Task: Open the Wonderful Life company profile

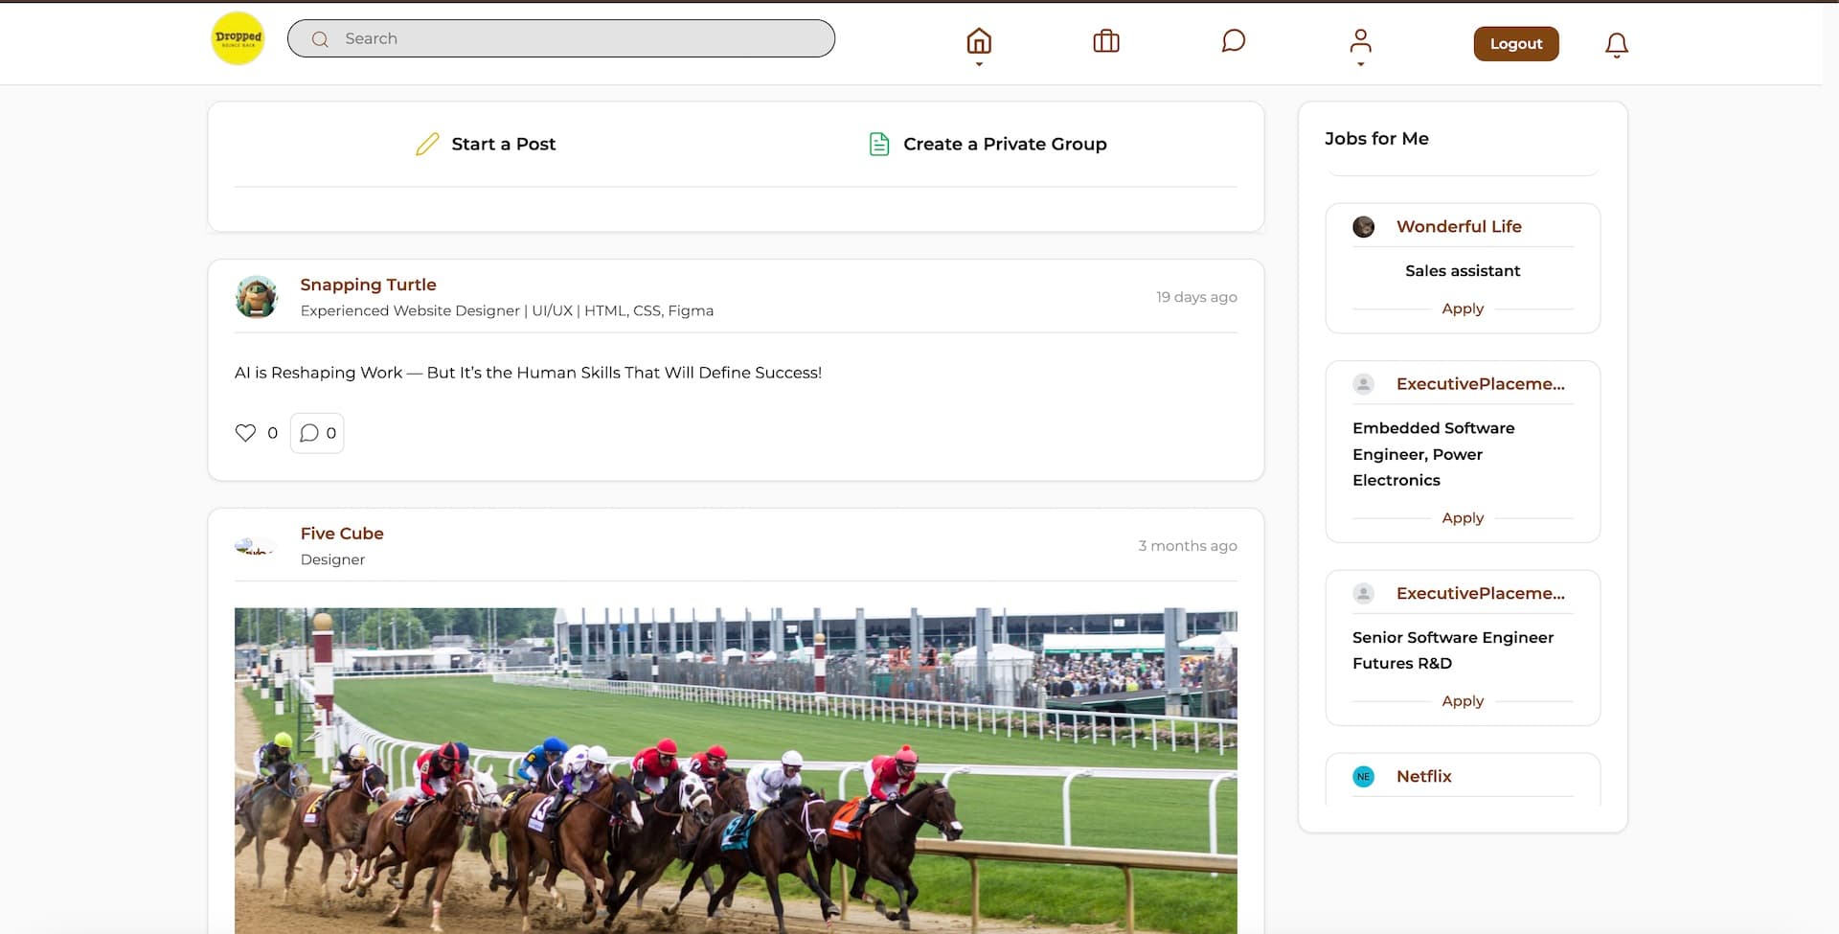Action: tap(1458, 226)
